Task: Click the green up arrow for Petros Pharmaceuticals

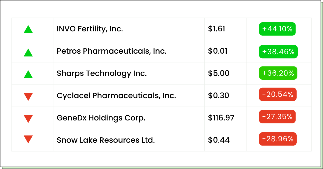Action: tap(28, 52)
